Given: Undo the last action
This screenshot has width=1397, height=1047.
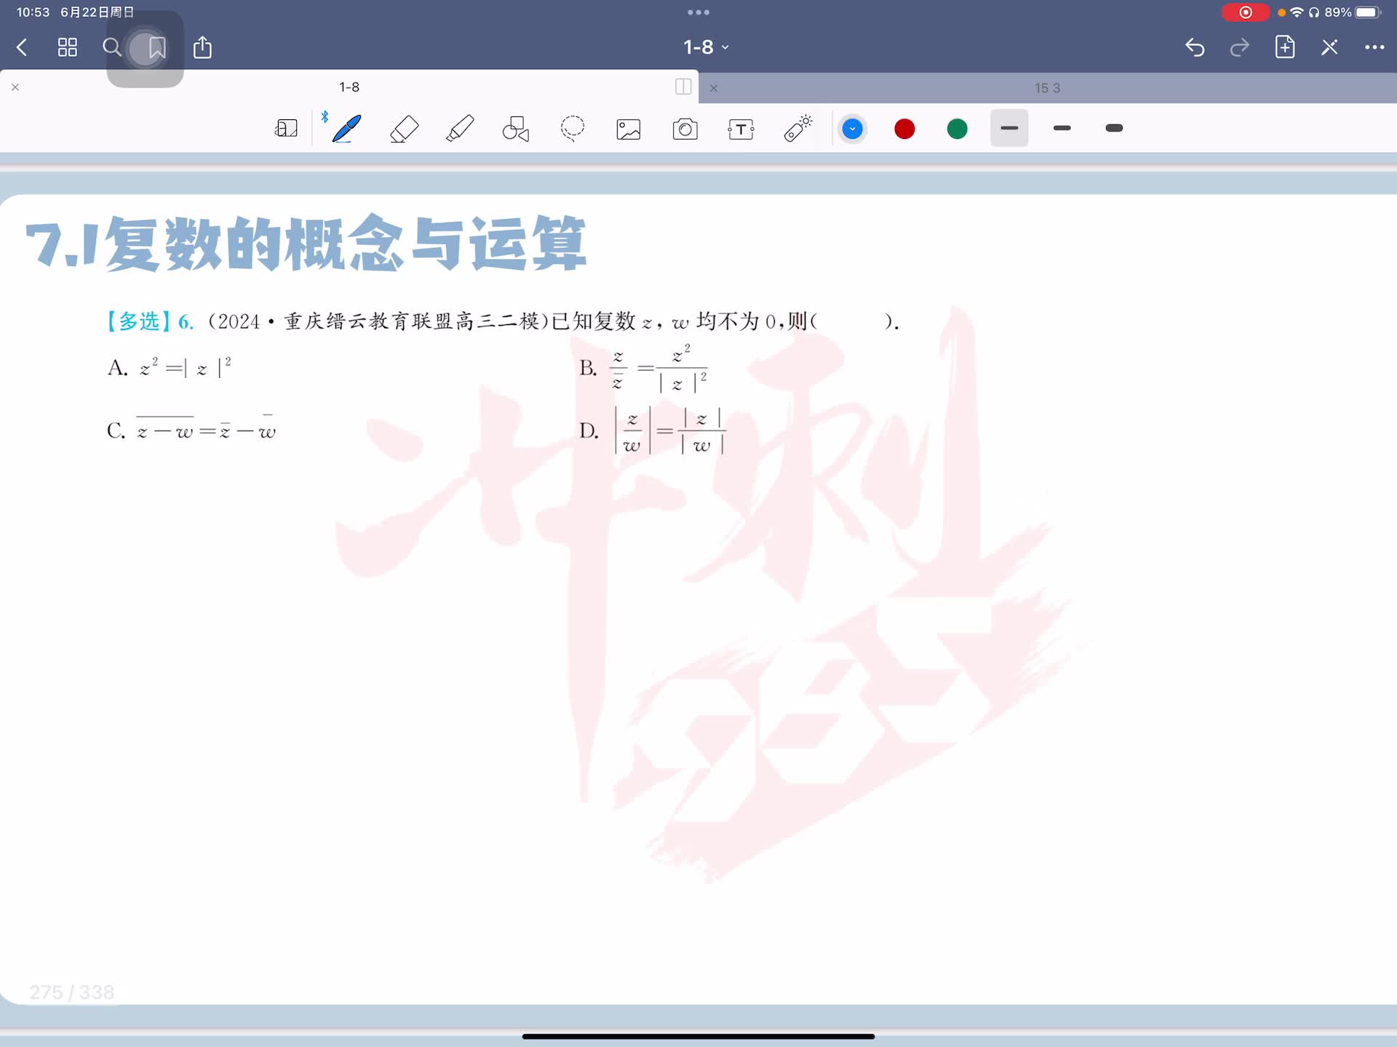Looking at the screenshot, I should pyautogui.click(x=1195, y=47).
